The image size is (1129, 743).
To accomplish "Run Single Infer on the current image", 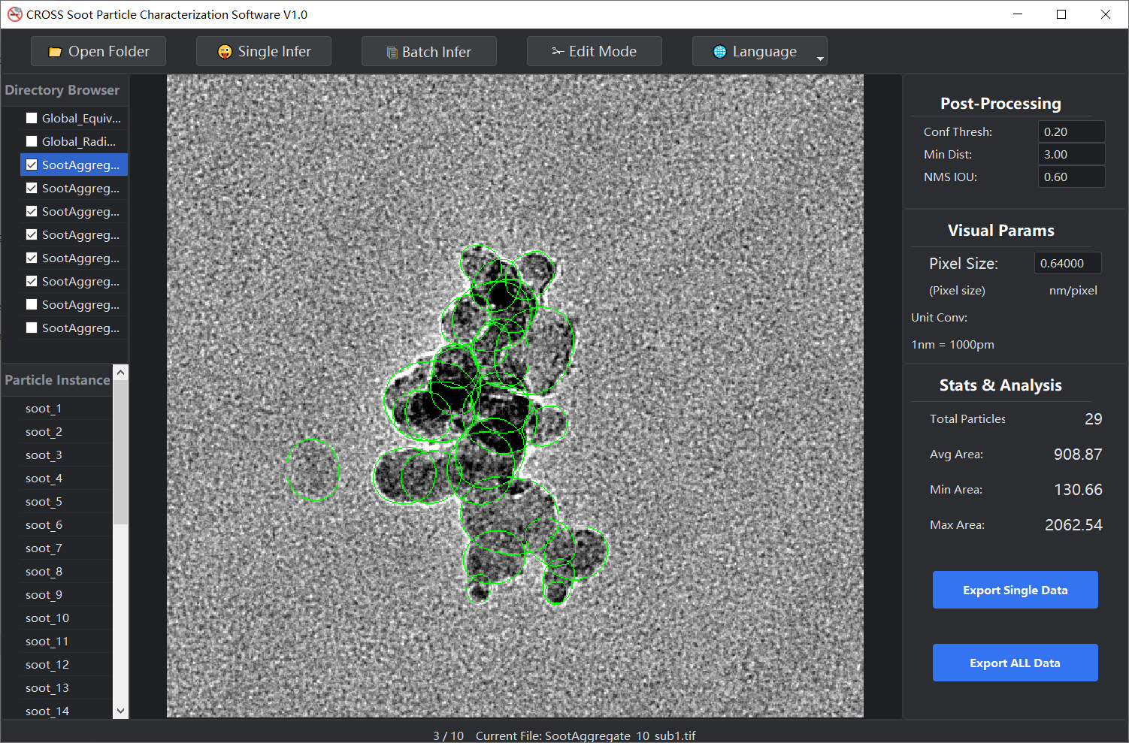I will pyautogui.click(x=264, y=51).
